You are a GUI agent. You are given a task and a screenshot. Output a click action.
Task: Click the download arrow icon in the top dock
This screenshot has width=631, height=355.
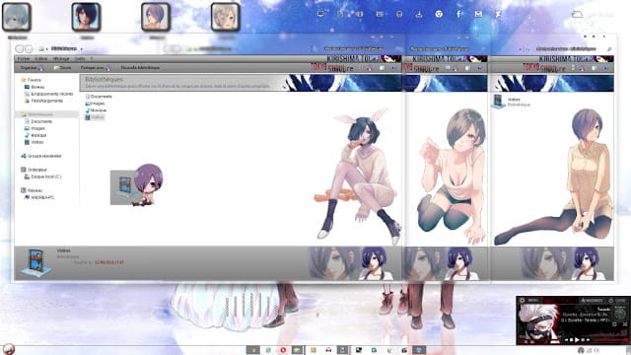[419, 14]
